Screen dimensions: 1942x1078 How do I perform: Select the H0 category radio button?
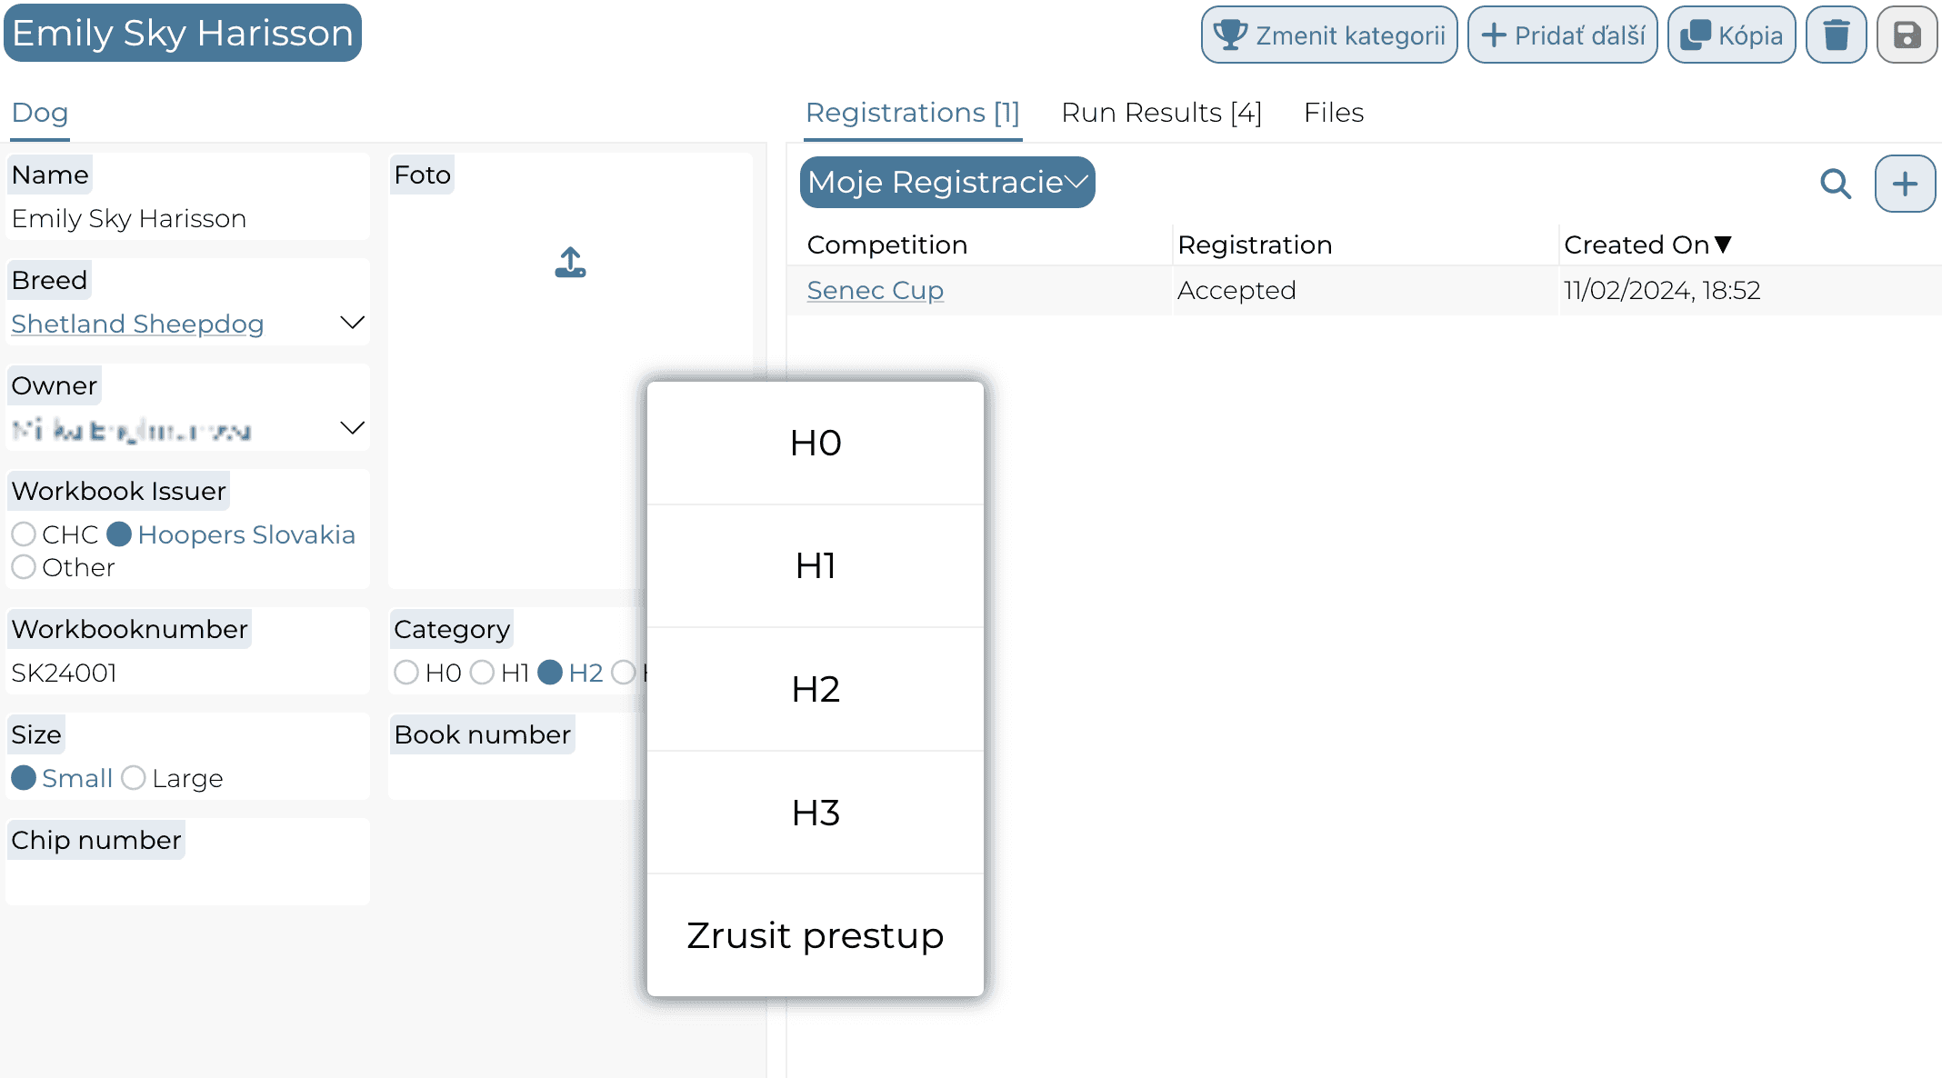406,673
